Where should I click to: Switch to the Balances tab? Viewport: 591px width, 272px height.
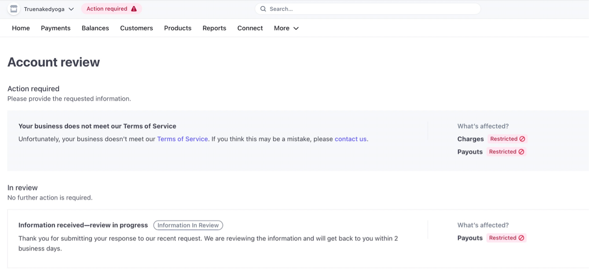tap(95, 28)
